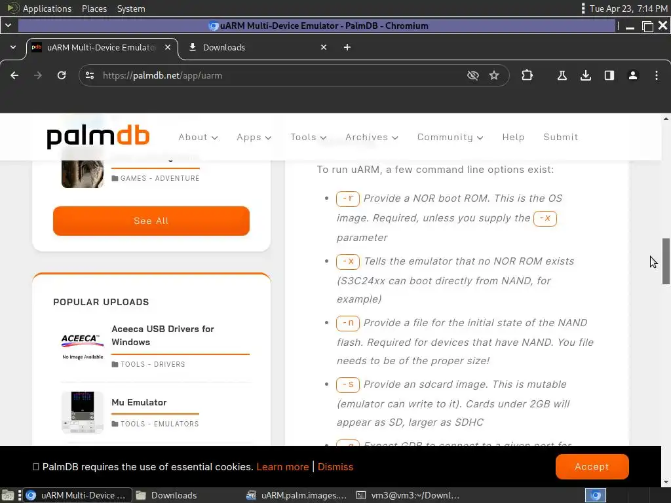Click the scrollbar up arrow
The image size is (671, 503).
point(666,119)
